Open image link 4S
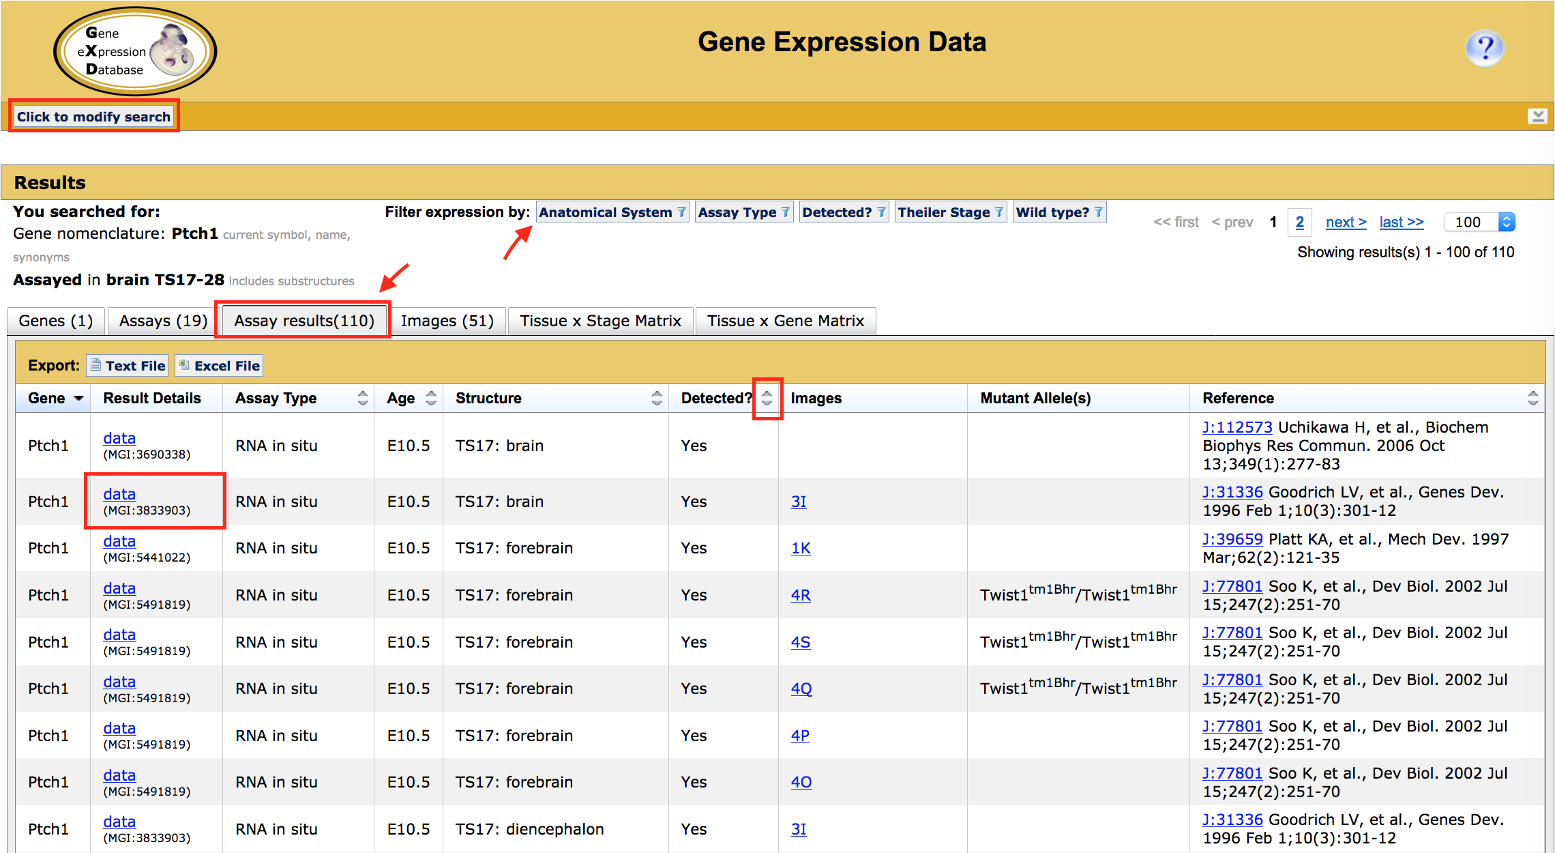Image resolution: width=1555 pixels, height=853 pixels. [801, 642]
